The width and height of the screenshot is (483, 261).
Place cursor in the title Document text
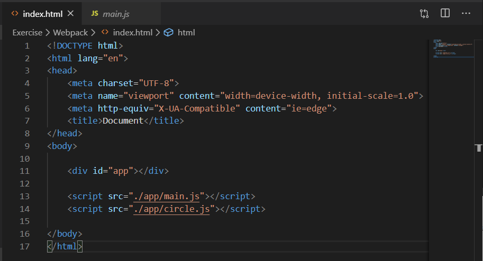(x=123, y=120)
